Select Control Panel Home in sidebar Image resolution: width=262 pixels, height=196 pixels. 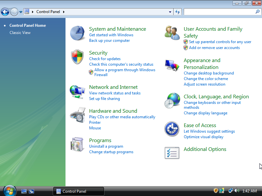click(28, 25)
